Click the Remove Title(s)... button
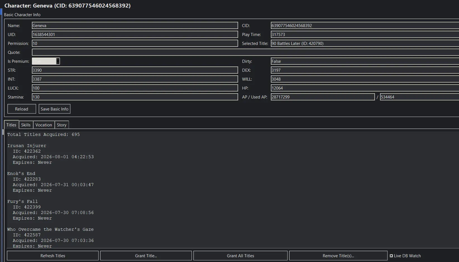The image size is (459, 262). tap(338, 256)
